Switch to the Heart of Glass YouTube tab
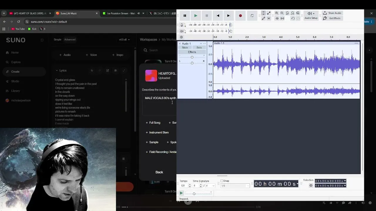The image size is (376, 211). tap(31, 13)
